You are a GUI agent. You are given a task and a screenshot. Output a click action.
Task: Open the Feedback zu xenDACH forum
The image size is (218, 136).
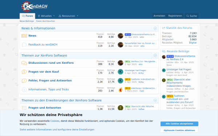(43, 45)
